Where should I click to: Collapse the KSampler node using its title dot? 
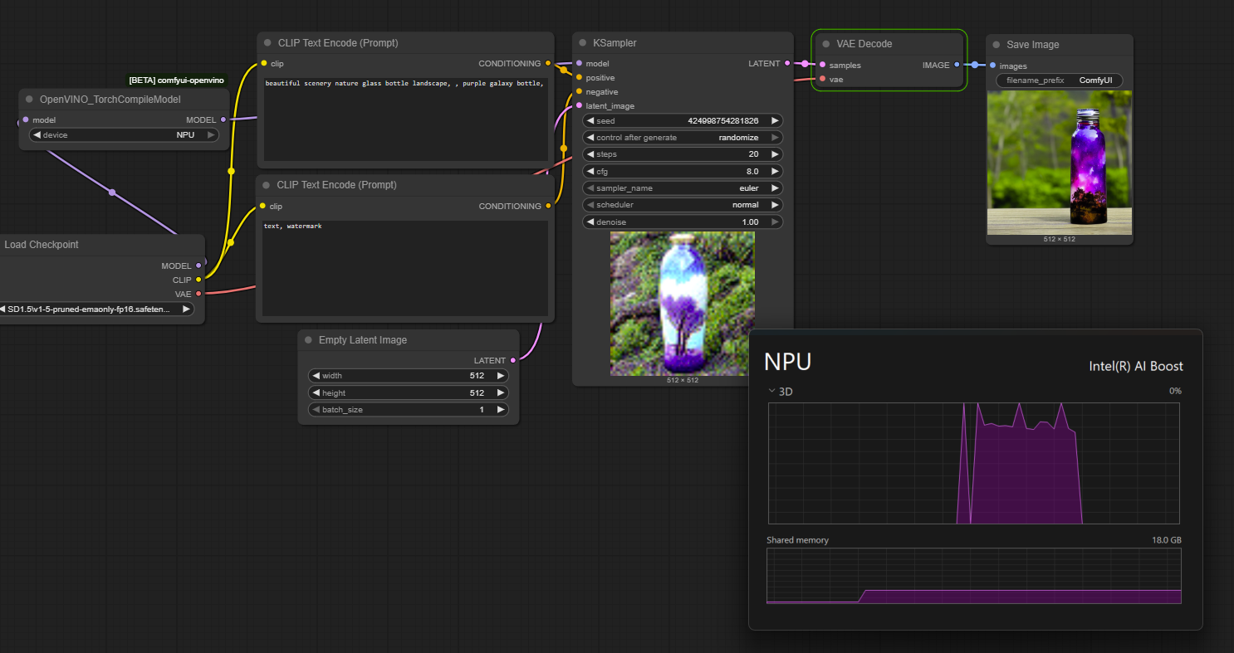[x=583, y=43]
